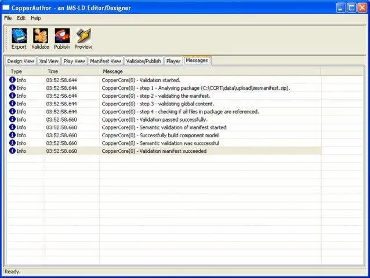
Task: Switch to the Player tab
Action: tap(173, 61)
